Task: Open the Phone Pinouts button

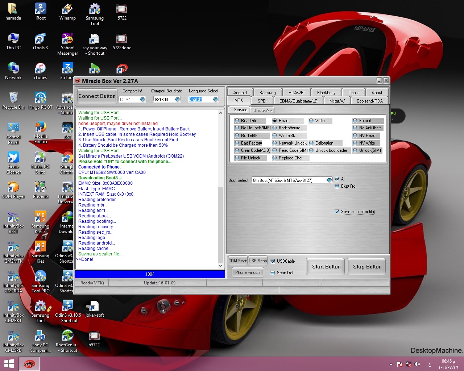Action: coord(248,272)
